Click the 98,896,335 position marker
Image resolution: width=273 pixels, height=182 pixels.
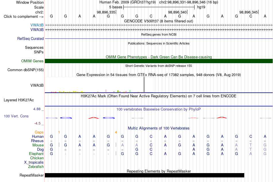(106, 12)
